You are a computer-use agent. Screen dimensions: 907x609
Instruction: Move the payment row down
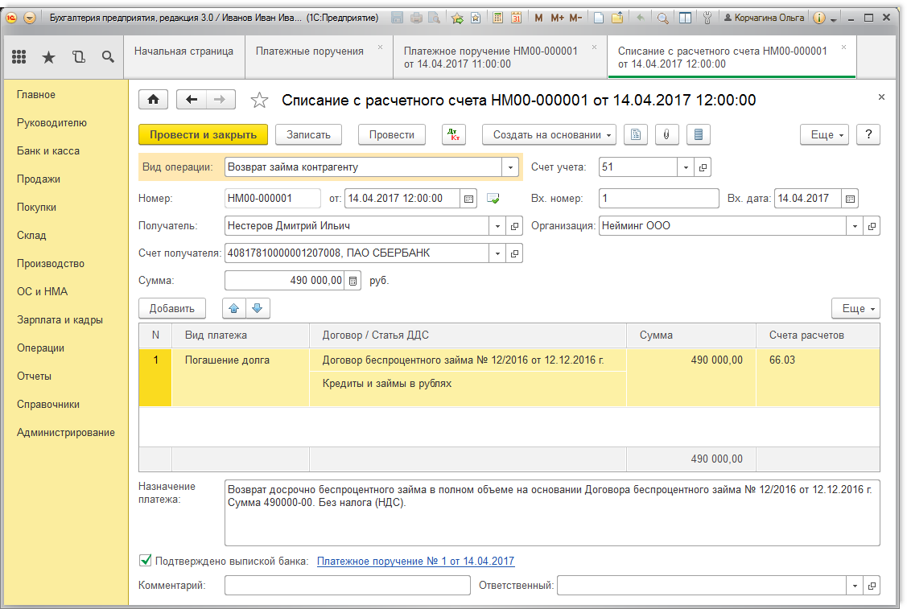click(x=258, y=308)
